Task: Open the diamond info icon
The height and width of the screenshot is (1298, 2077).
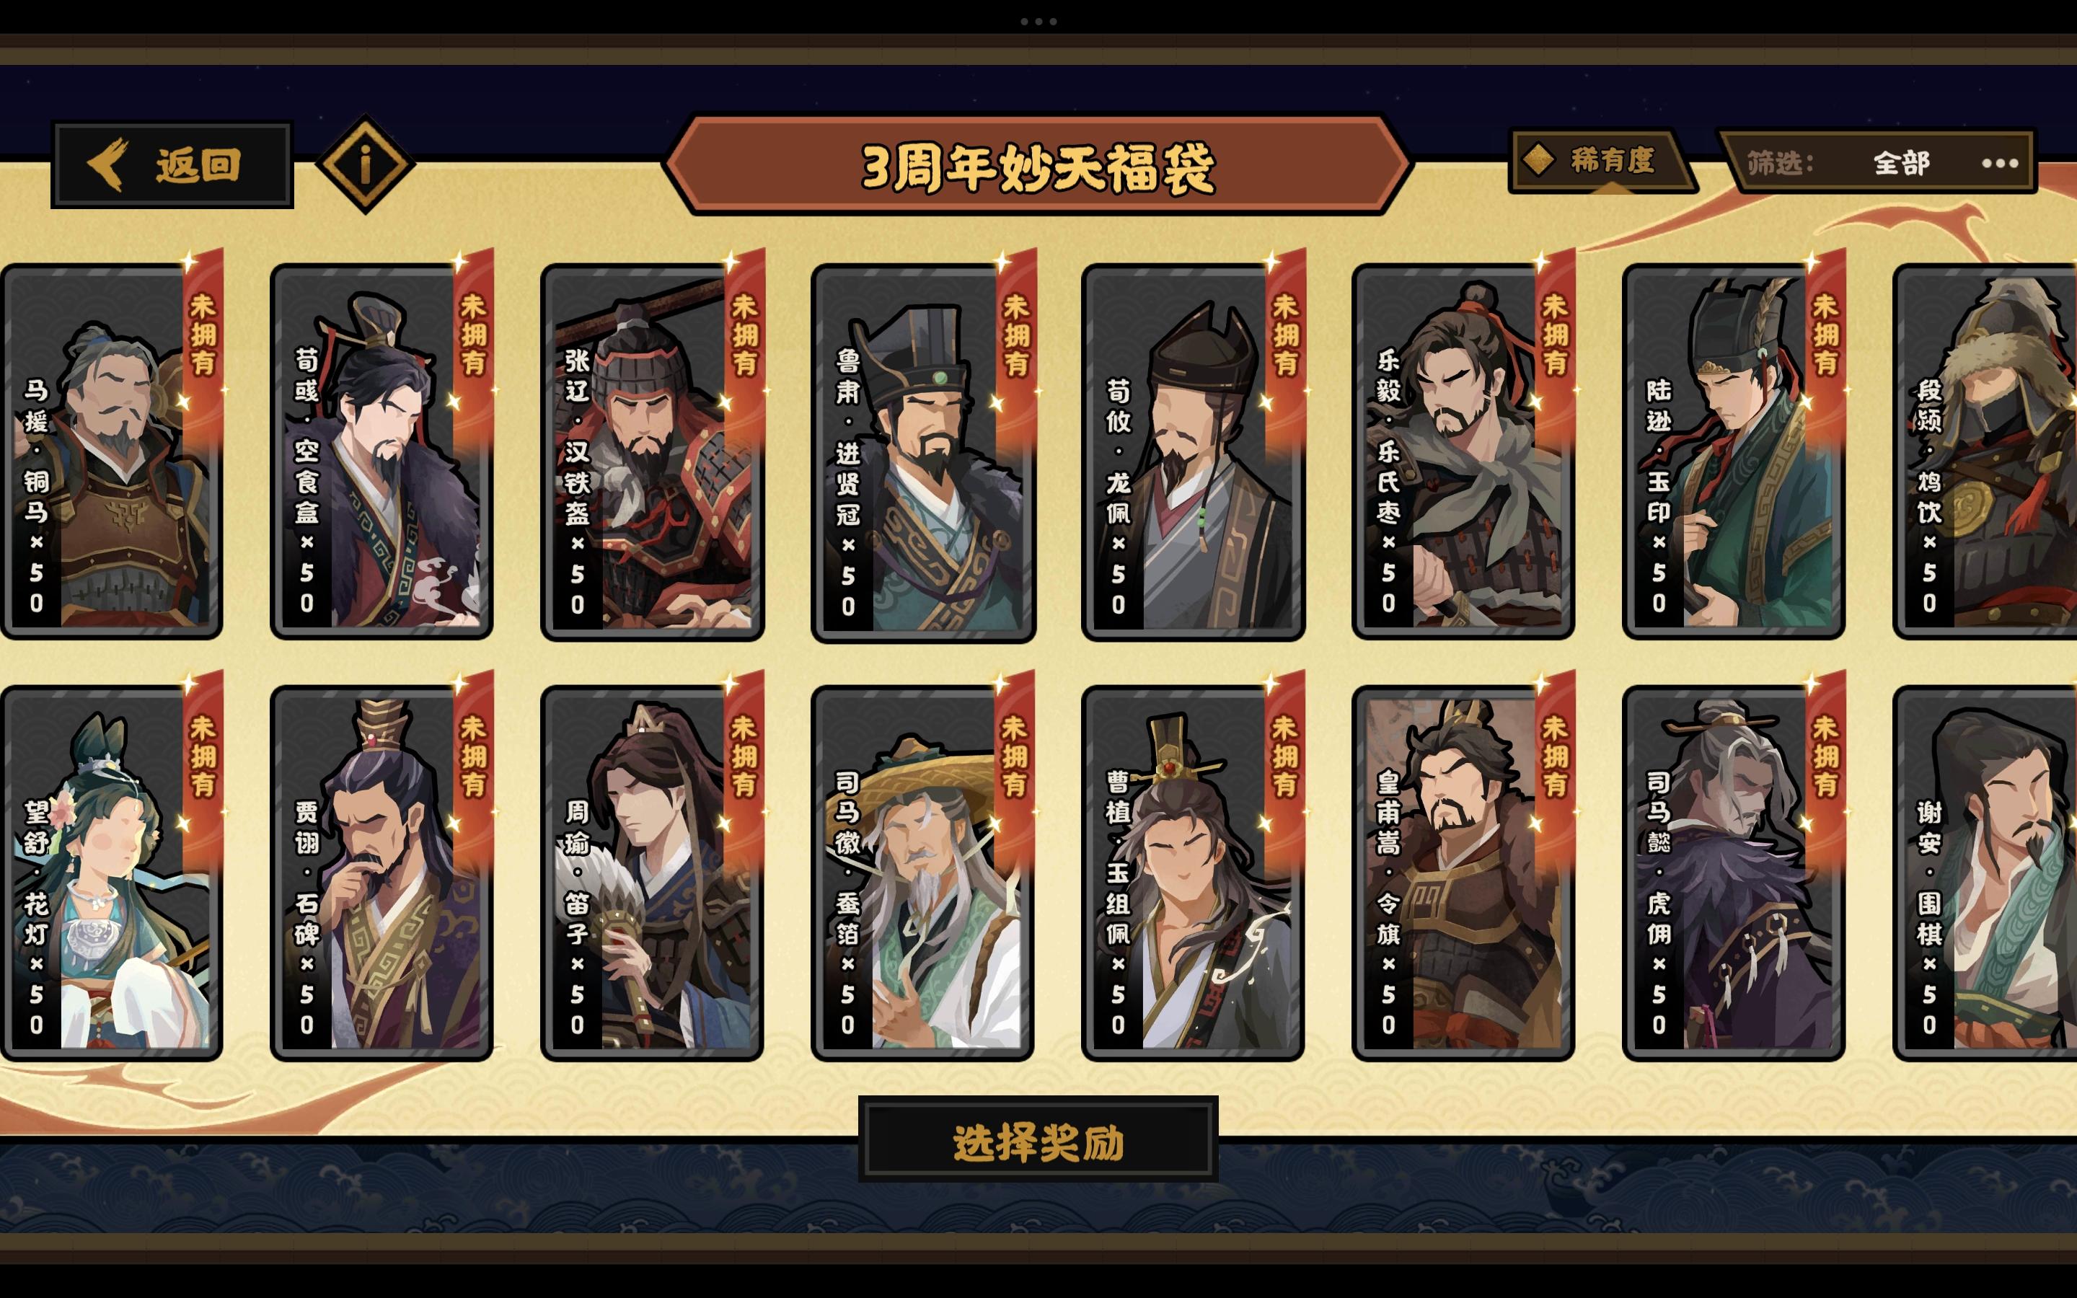Action: coord(366,163)
